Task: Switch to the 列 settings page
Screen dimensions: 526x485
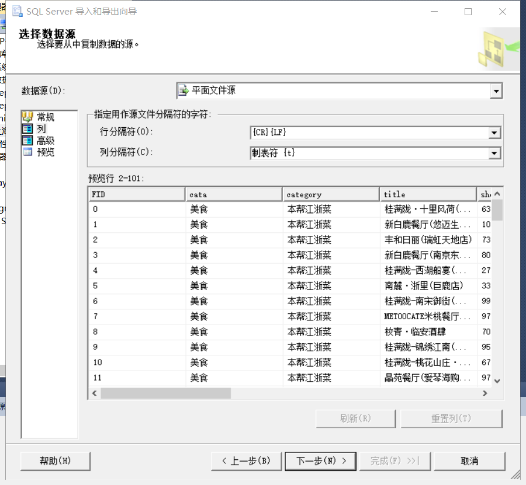Action: (41, 128)
